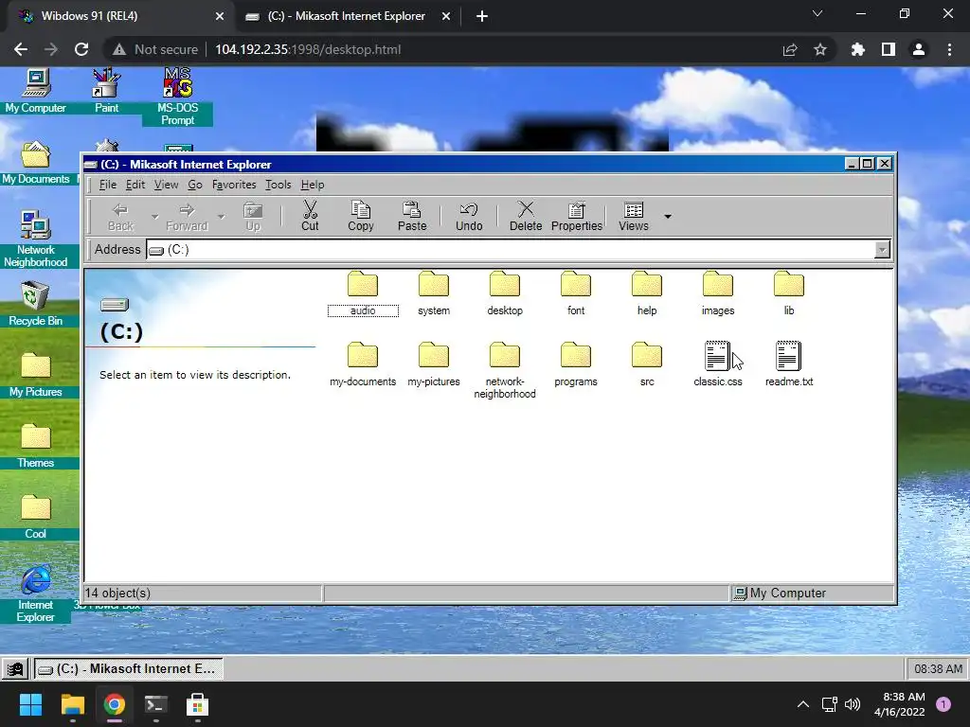970x727 pixels.
Task: Select the network-neighborhood folder
Action: [x=505, y=370]
